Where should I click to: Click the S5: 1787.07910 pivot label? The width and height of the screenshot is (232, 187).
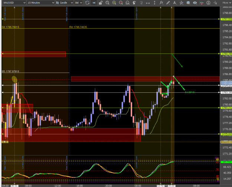(10, 71)
